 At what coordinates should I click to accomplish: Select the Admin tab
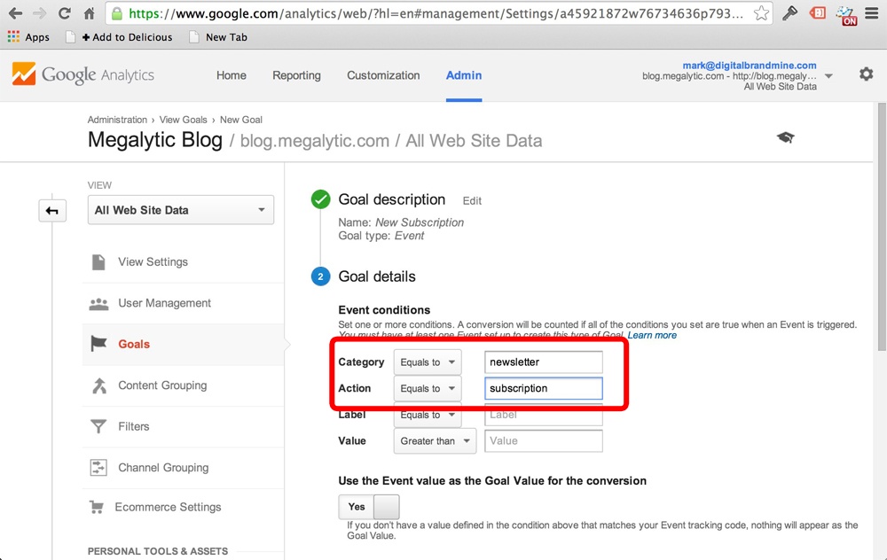tap(464, 75)
